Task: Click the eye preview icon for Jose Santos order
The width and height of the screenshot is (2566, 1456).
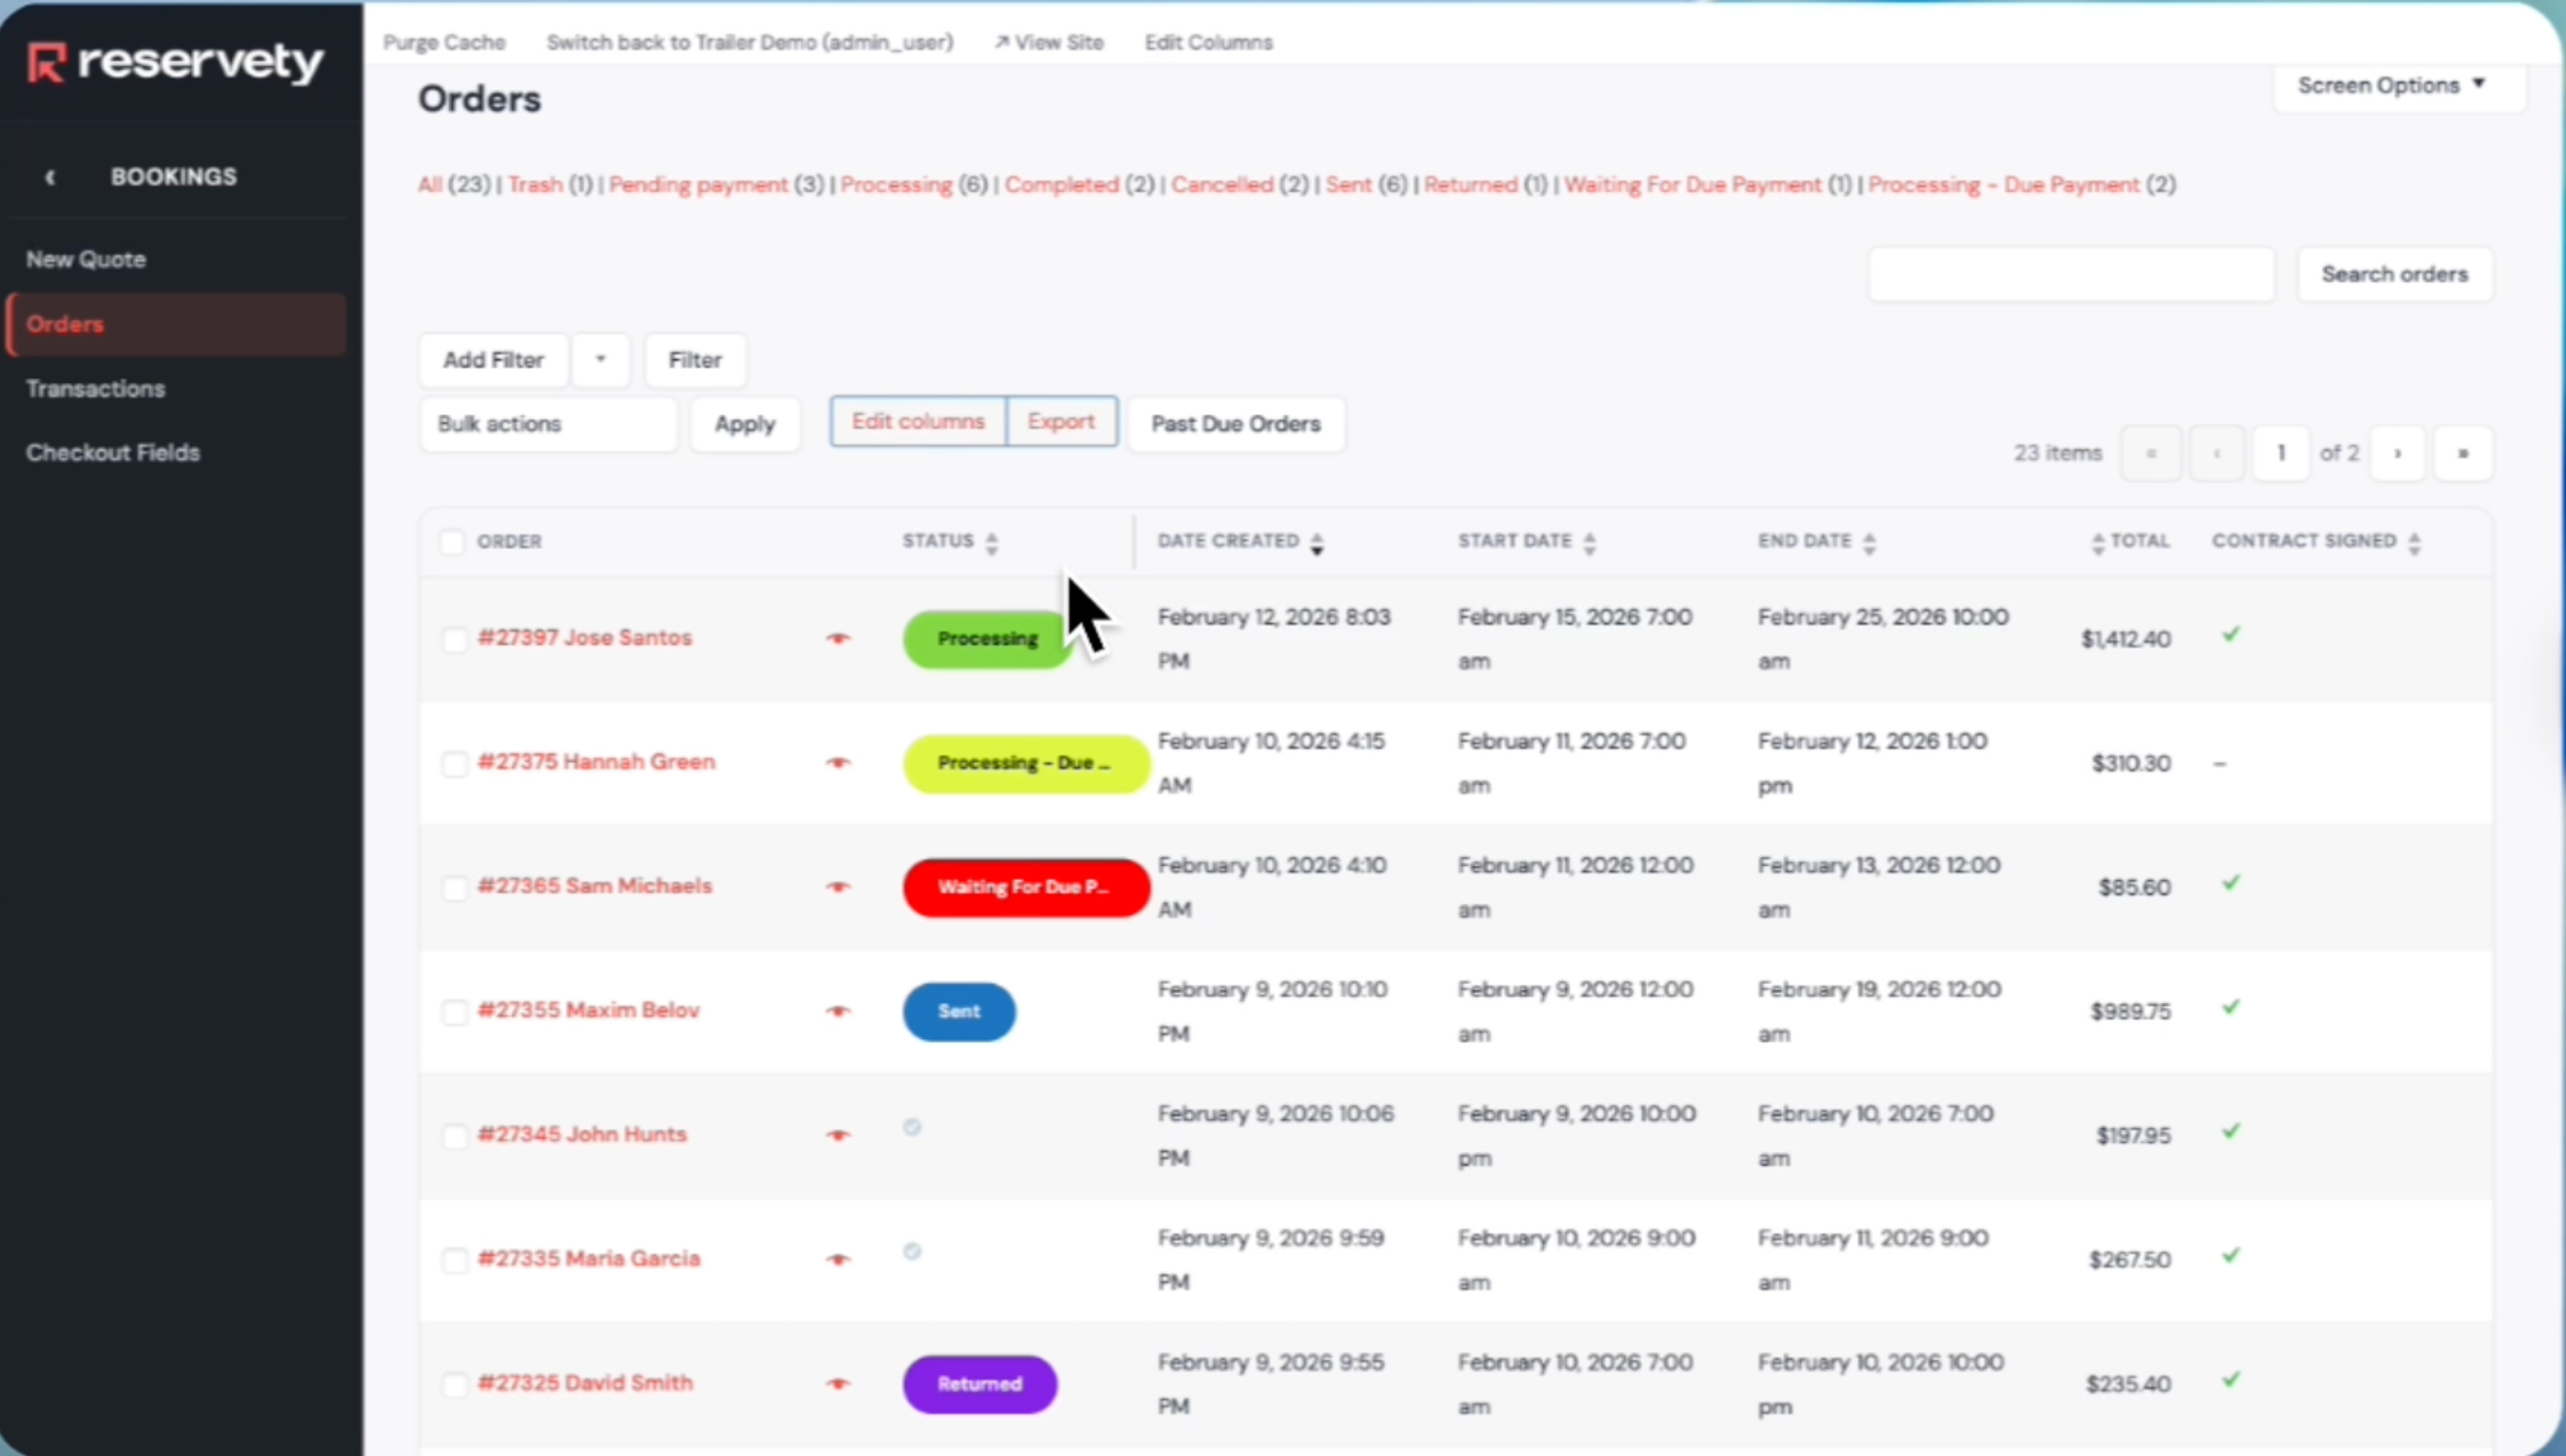Action: 838,638
